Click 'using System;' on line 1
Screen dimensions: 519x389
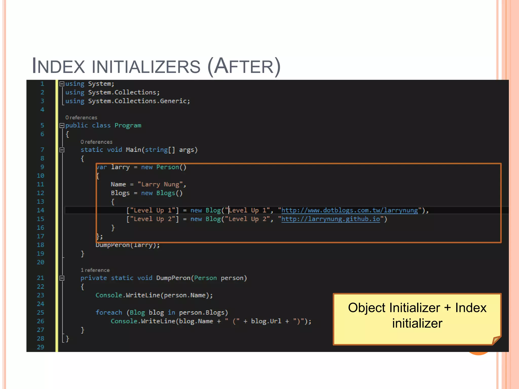click(x=90, y=84)
